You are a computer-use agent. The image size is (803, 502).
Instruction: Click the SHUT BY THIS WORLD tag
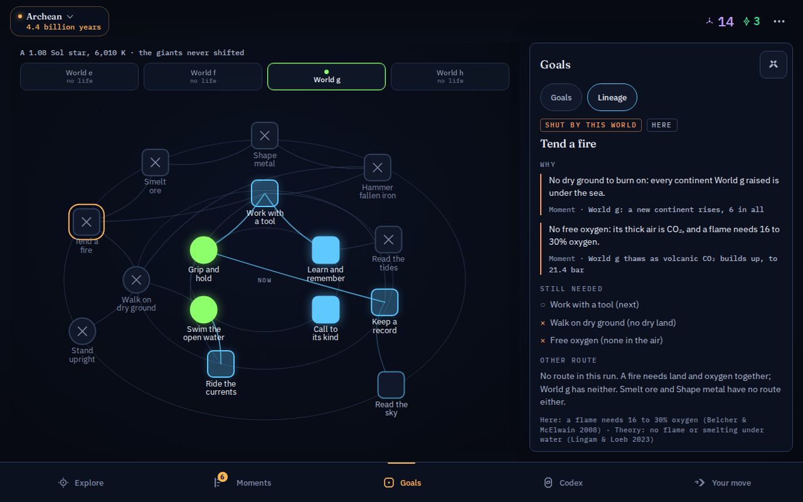pos(591,125)
